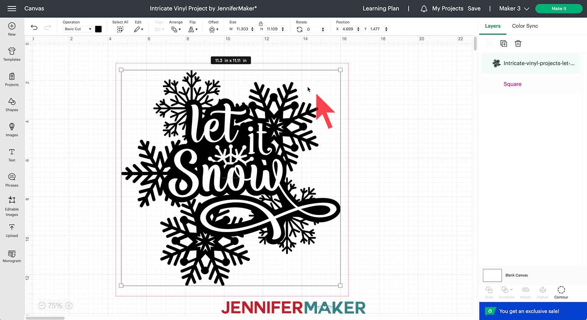Open the Phrases panel
The image size is (587, 320).
coord(12,180)
